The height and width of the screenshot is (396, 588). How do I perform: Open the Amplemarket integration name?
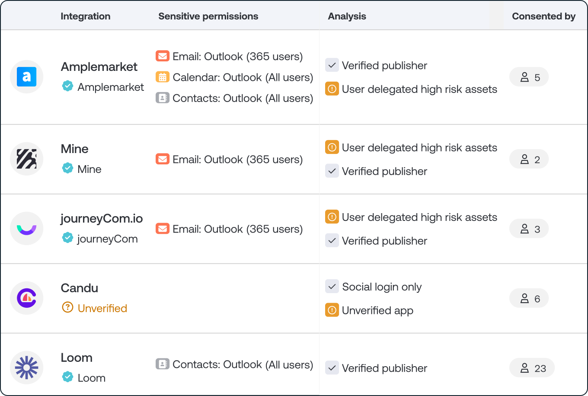tap(99, 67)
